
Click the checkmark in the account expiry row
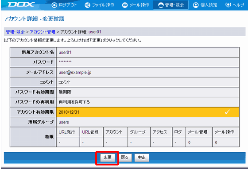pyautogui.click(x=227, y=112)
